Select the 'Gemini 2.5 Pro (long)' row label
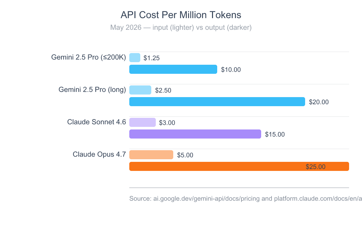 92,89
